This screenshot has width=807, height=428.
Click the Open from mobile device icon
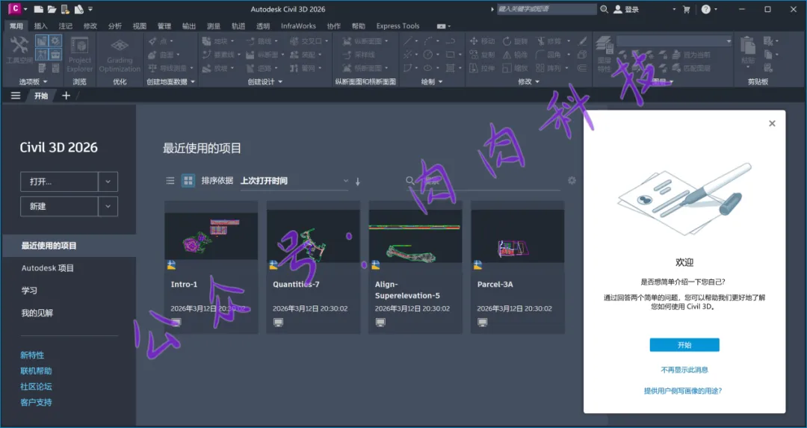click(65, 9)
